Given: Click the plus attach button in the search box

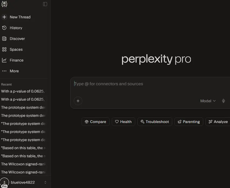Looking at the screenshot, I should [x=78, y=101].
